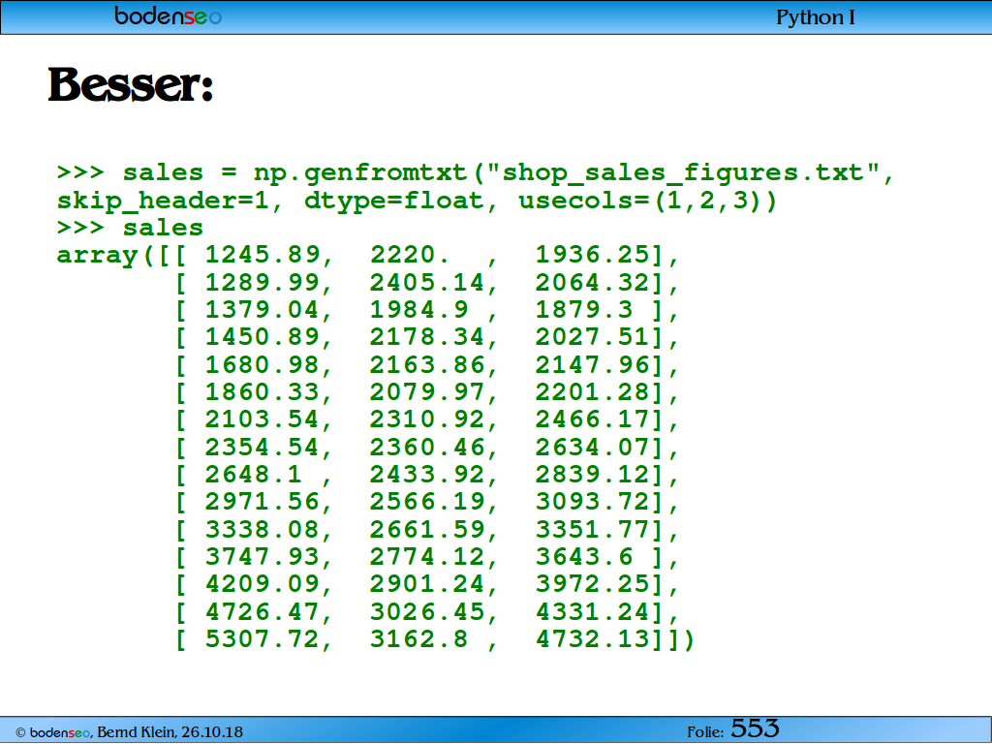992x744 pixels.
Task: Click the value 3093.72
Action: [x=593, y=501]
